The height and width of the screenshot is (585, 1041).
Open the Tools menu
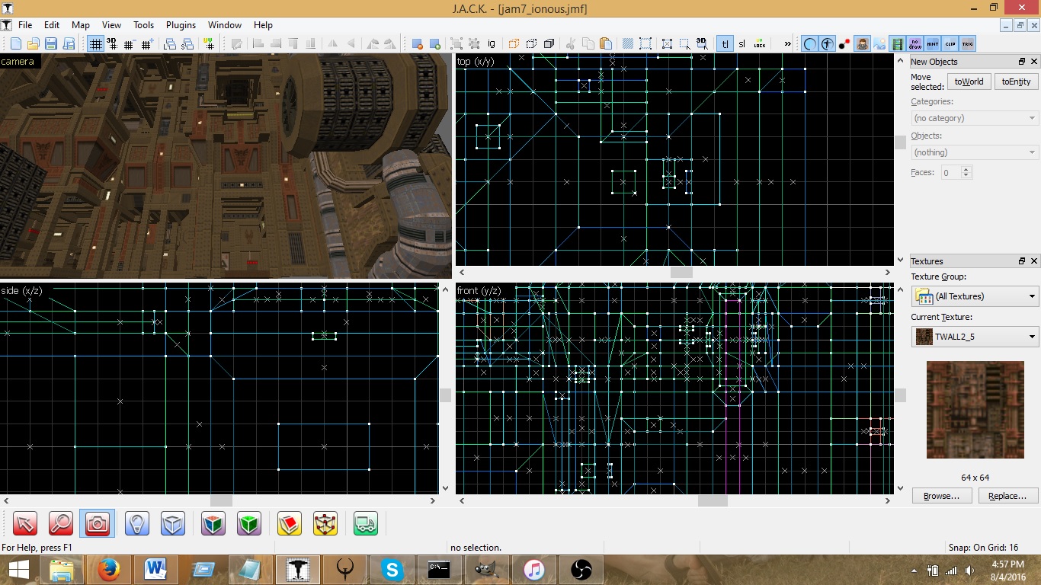pyautogui.click(x=143, y=25)
